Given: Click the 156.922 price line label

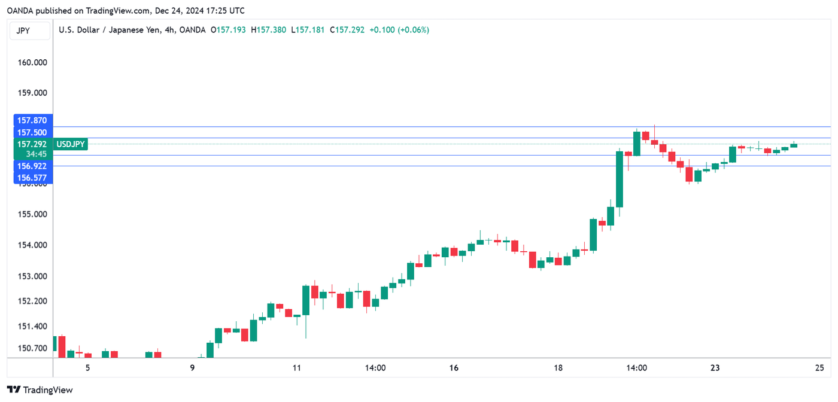Looking at the screenshot, I should click(32, 165).
